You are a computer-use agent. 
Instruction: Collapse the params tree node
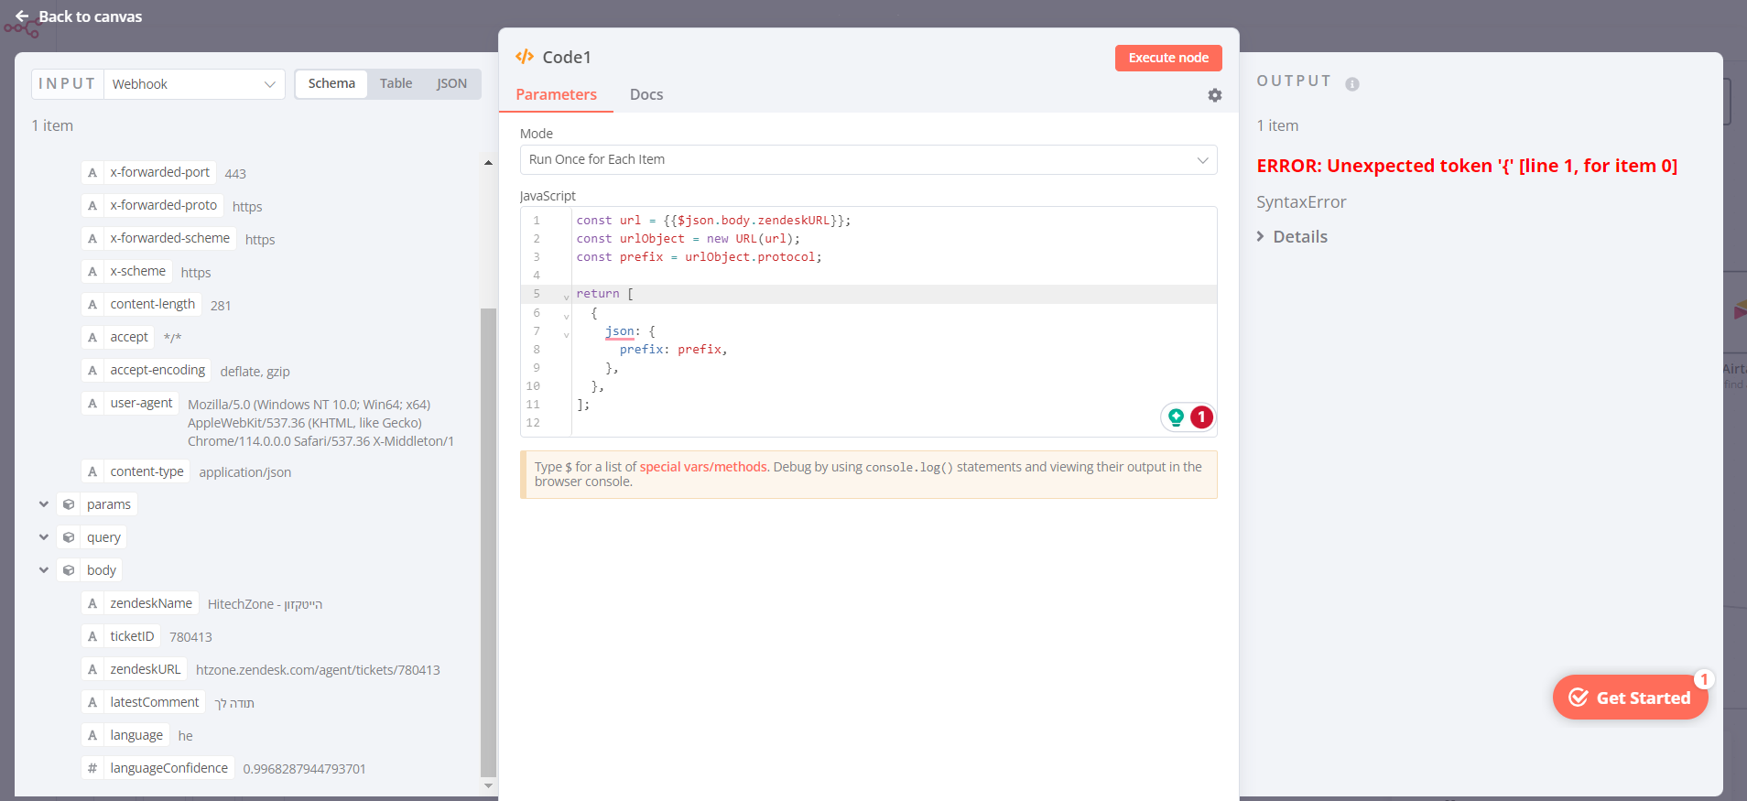pos(44,504)
